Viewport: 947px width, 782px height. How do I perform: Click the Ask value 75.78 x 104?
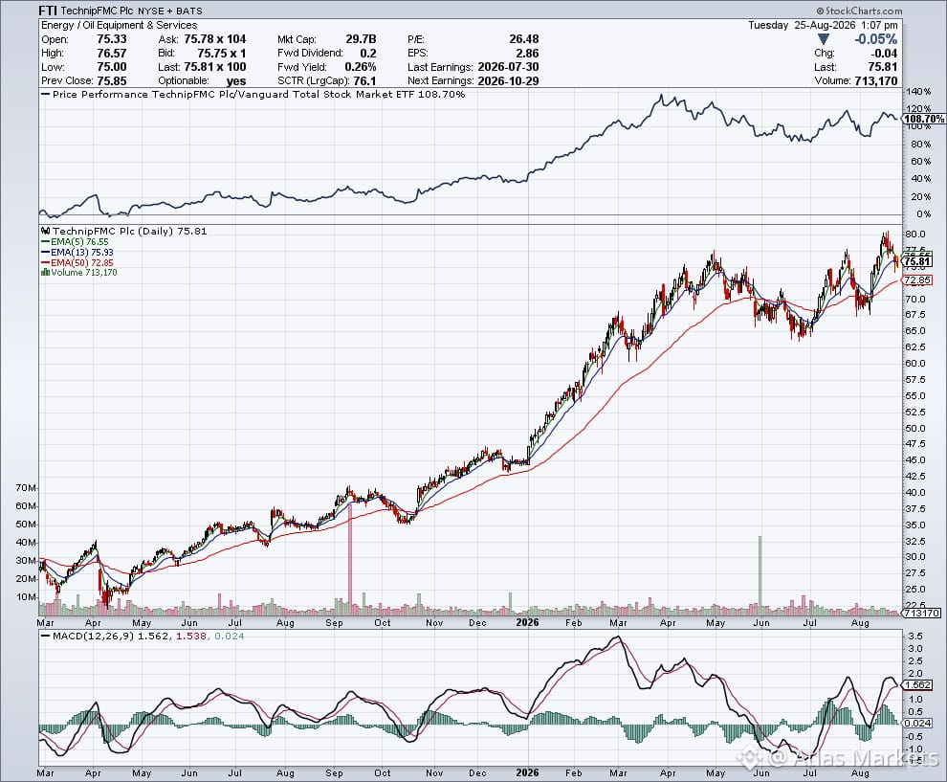[215, 39]
